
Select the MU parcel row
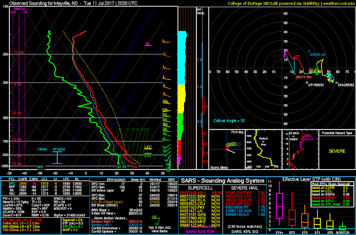coord(45,193)
